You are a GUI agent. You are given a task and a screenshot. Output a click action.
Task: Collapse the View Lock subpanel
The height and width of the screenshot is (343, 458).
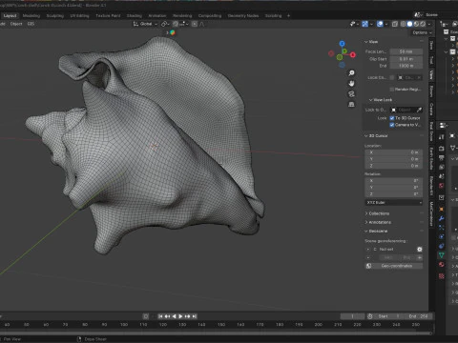tap(381, 100)
